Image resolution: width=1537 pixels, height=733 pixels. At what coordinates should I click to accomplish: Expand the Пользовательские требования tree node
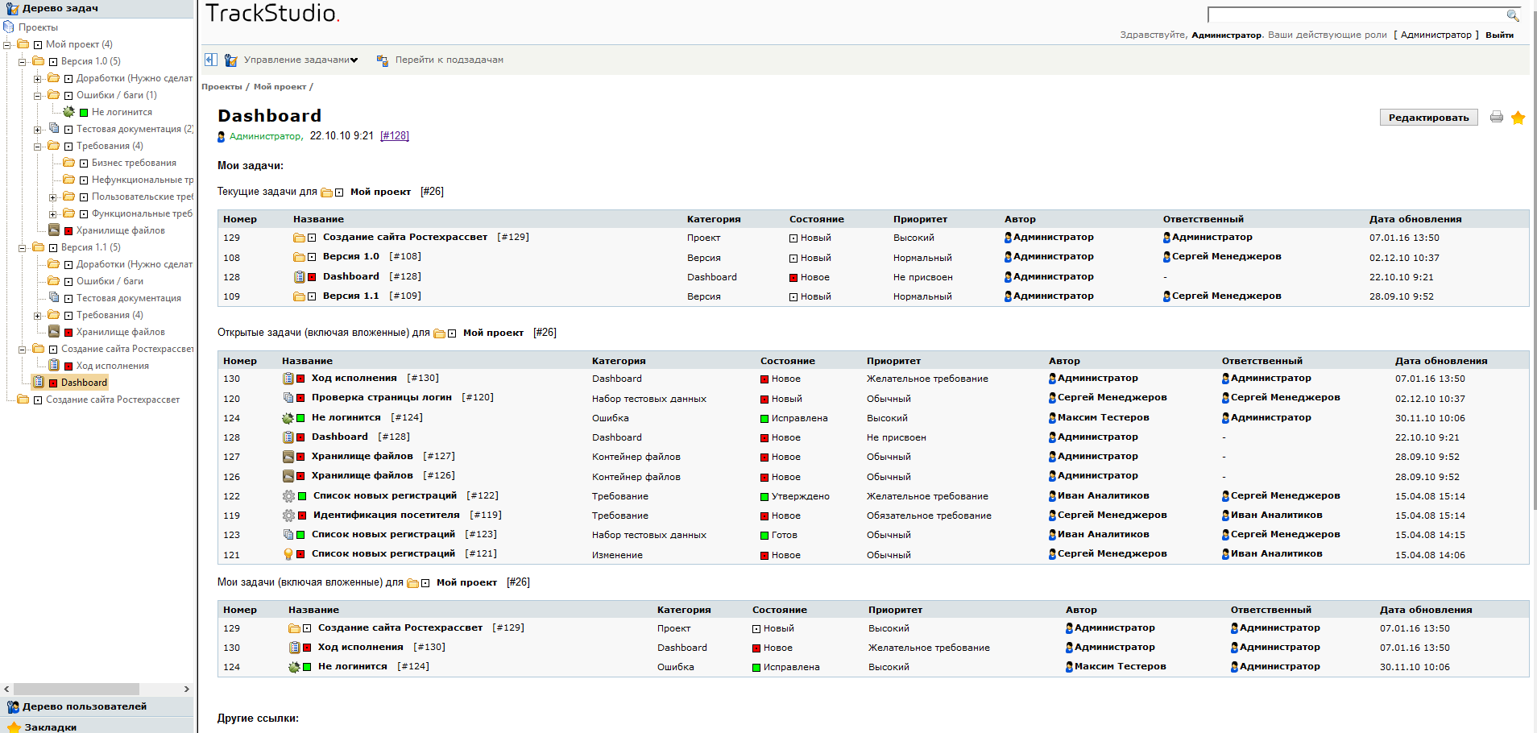[x=52, y=197]
